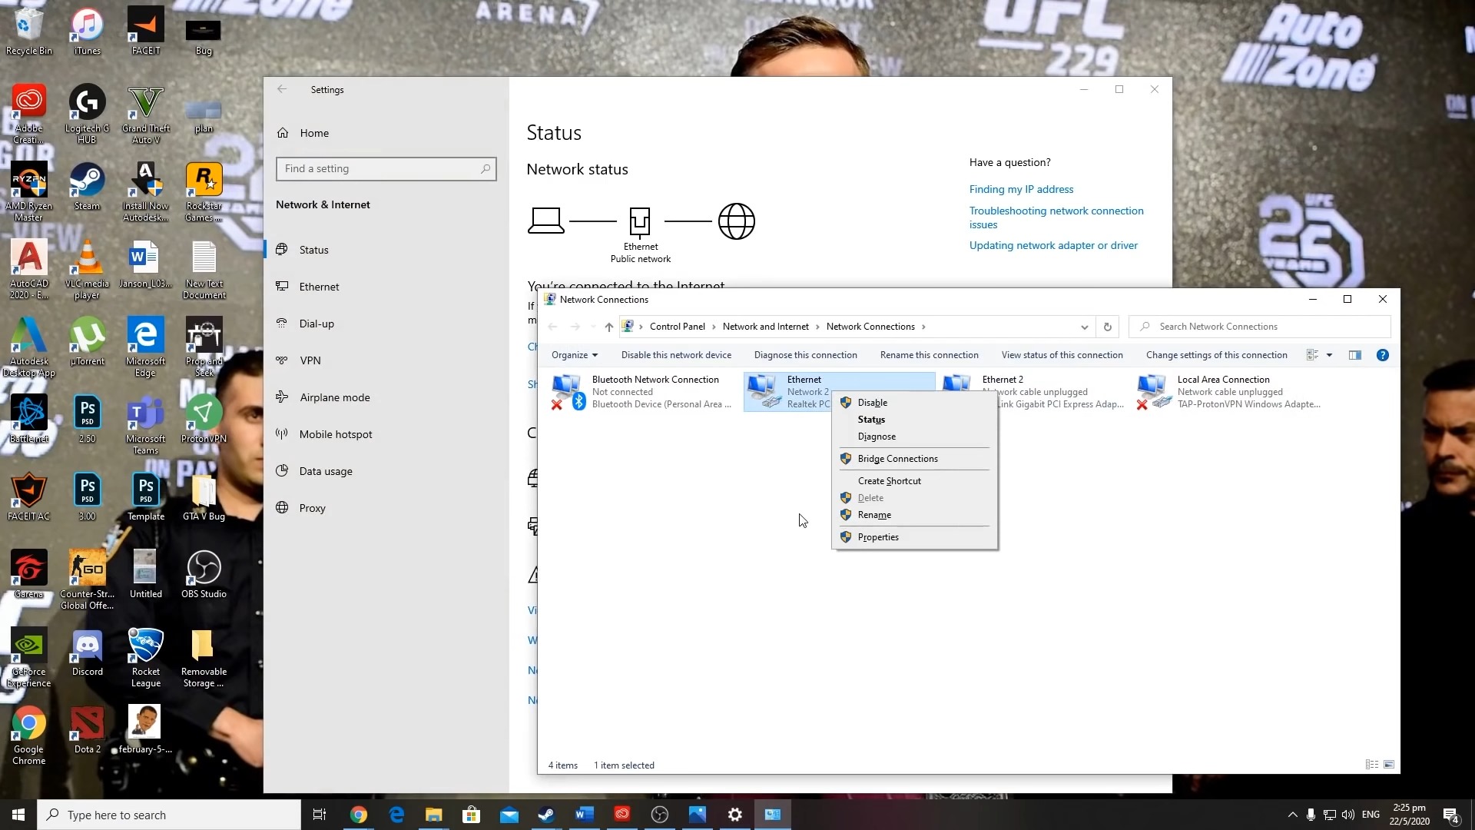This screenshot has width=1475, height=830.
Task: Select the GeForce Experience desktop icon
Action: (29, 658)
